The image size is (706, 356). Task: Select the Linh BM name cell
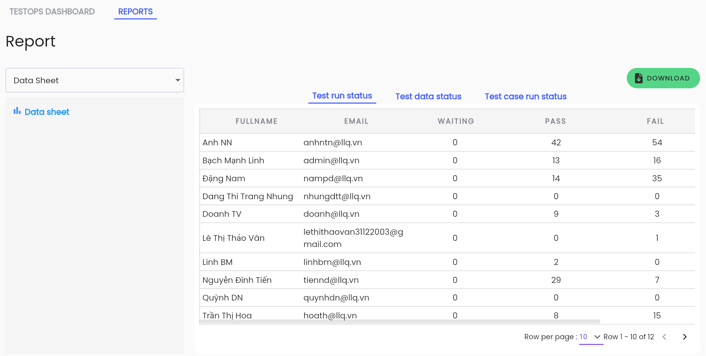(x=217, y=262)
